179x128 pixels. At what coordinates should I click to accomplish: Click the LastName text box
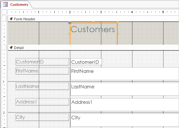click(x=125, y=89)
